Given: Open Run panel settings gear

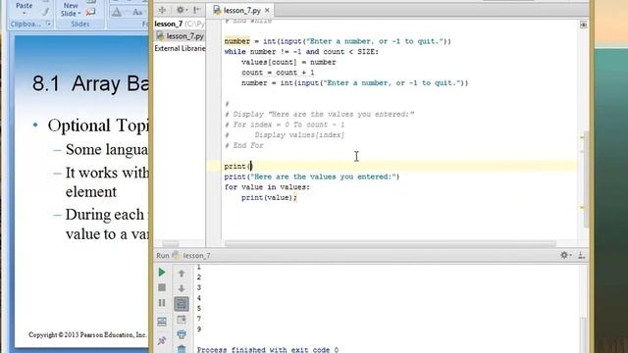Looking at the screenshot, I should coord(565,255).
